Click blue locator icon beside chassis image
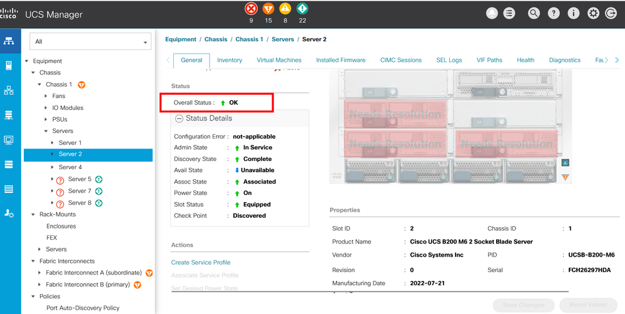 (x=565, y=162)
